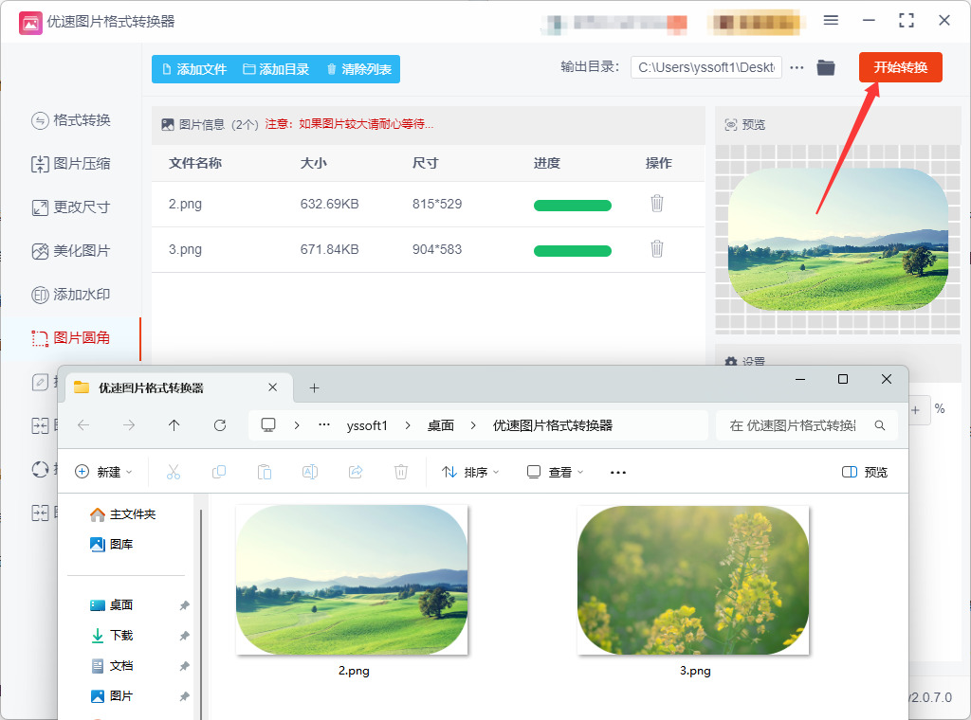Select 图片圆角 sidebar item

pyautogui.click(x=70, y=338)
